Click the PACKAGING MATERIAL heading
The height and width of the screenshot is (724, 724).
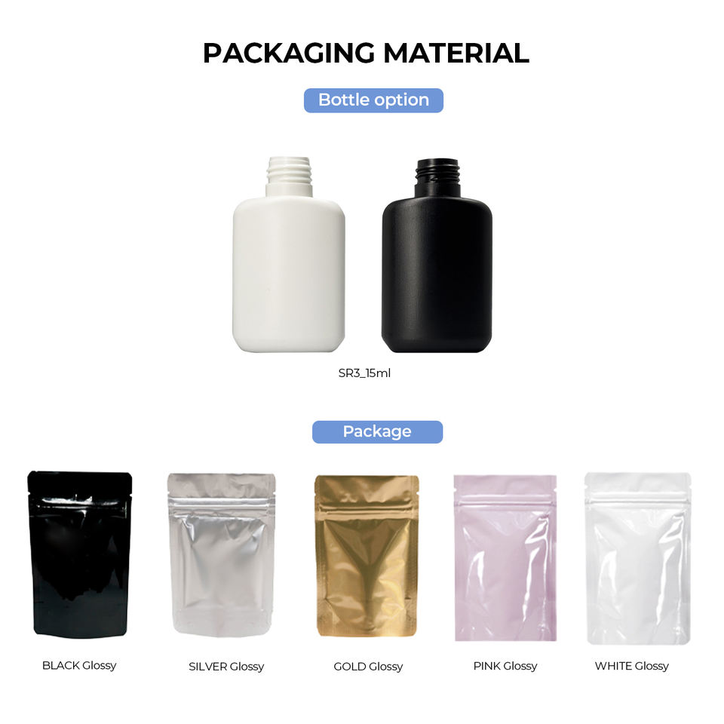pyautogui.click(x=366, y=53)
